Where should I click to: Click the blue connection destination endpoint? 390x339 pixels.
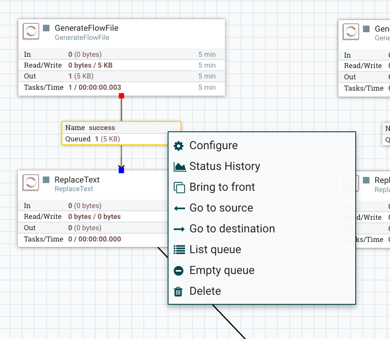tap(121, 170)
